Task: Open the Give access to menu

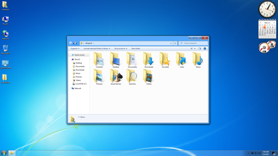Action: pyautogui.click(x=121, y=49)
